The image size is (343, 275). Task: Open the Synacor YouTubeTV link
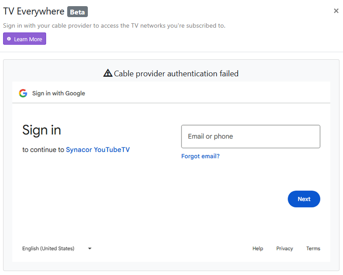tap(97, 150)
